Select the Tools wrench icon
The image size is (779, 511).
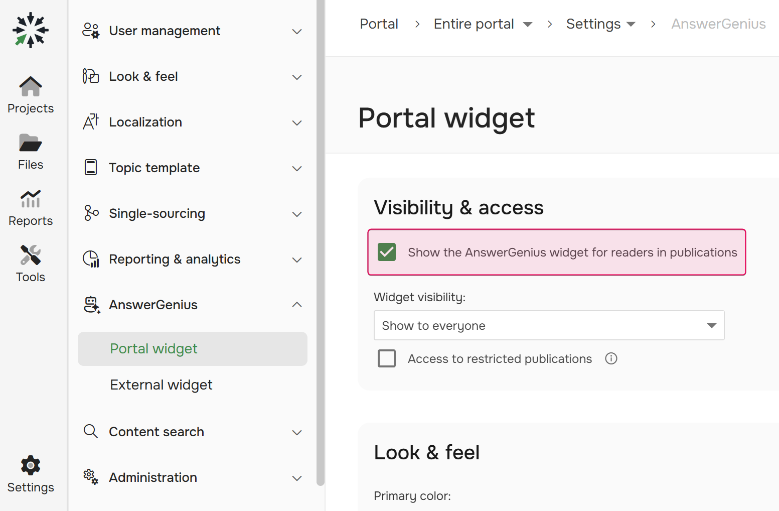click(31, 256)
